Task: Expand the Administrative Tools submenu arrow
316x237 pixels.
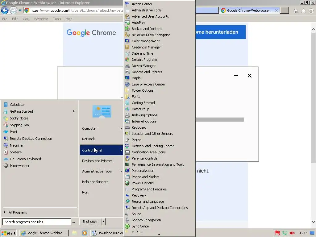Action: [x=121, y=171]
